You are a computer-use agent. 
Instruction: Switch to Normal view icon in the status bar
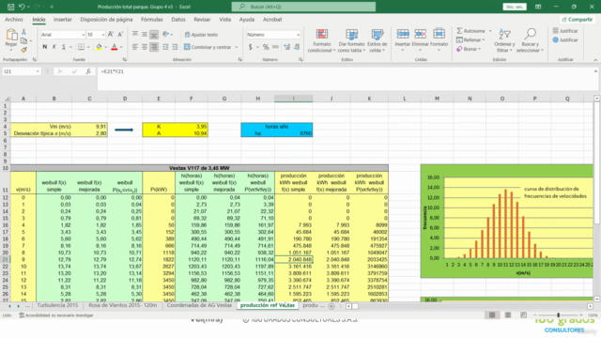(x=492, y=315)
